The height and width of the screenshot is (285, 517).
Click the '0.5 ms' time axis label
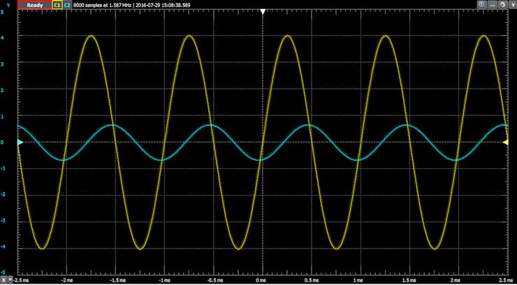[312, 280]
